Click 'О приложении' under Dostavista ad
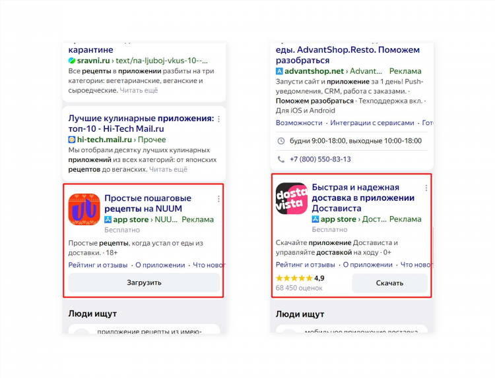The width and height of the screenshot is (495, 378). point(368,265)
